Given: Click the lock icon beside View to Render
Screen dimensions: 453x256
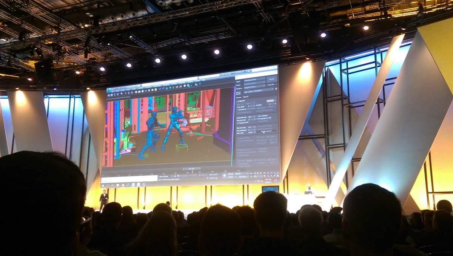Looking at the screenshot, I should point(276,89).
